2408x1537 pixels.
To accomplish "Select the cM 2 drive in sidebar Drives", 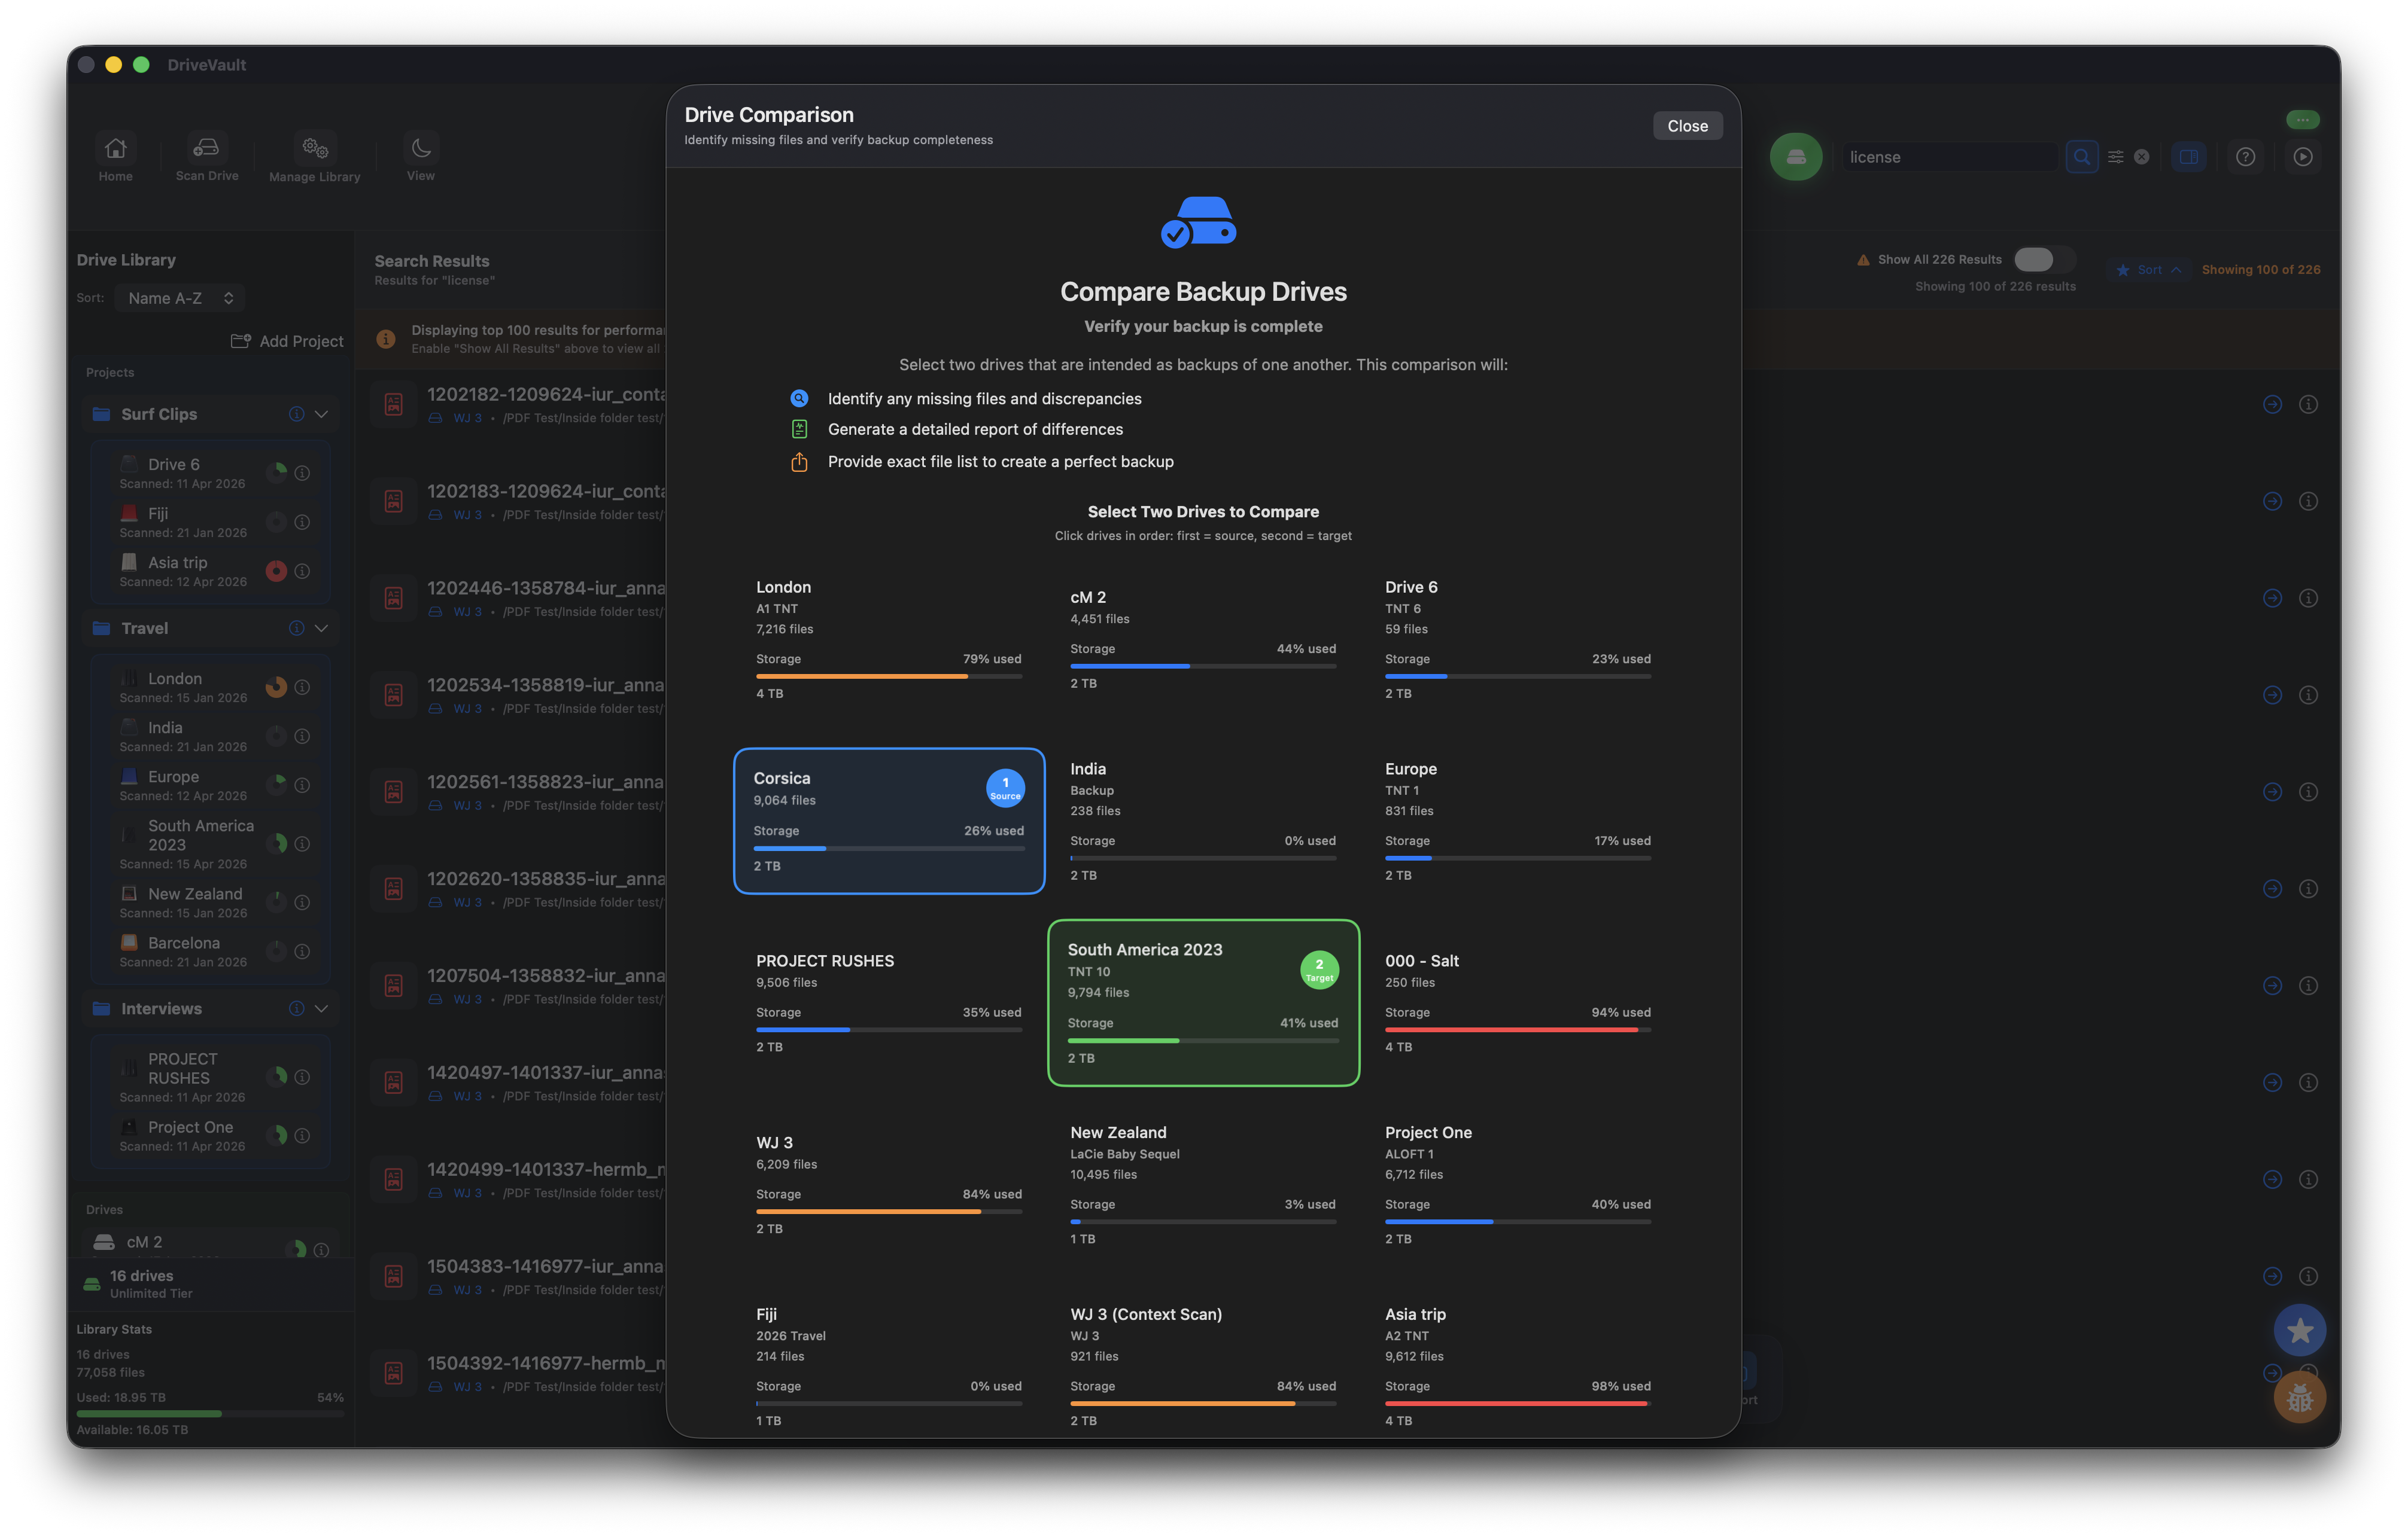I will (210, 1242).
